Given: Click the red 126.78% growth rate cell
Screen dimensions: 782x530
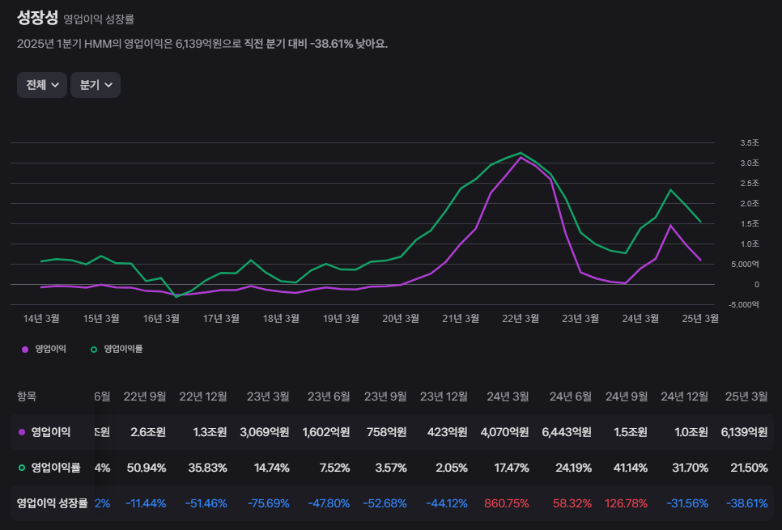Looking at the screenshot, I should coord(626,503).
